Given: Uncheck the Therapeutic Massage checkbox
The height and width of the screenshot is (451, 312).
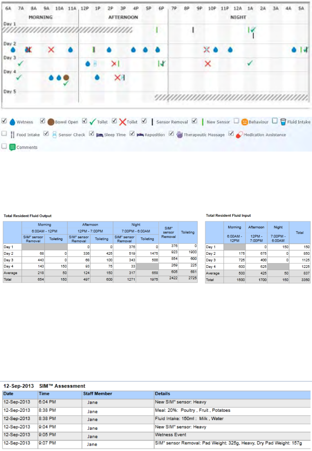Looking at the screenshot, I should (171, 134).
